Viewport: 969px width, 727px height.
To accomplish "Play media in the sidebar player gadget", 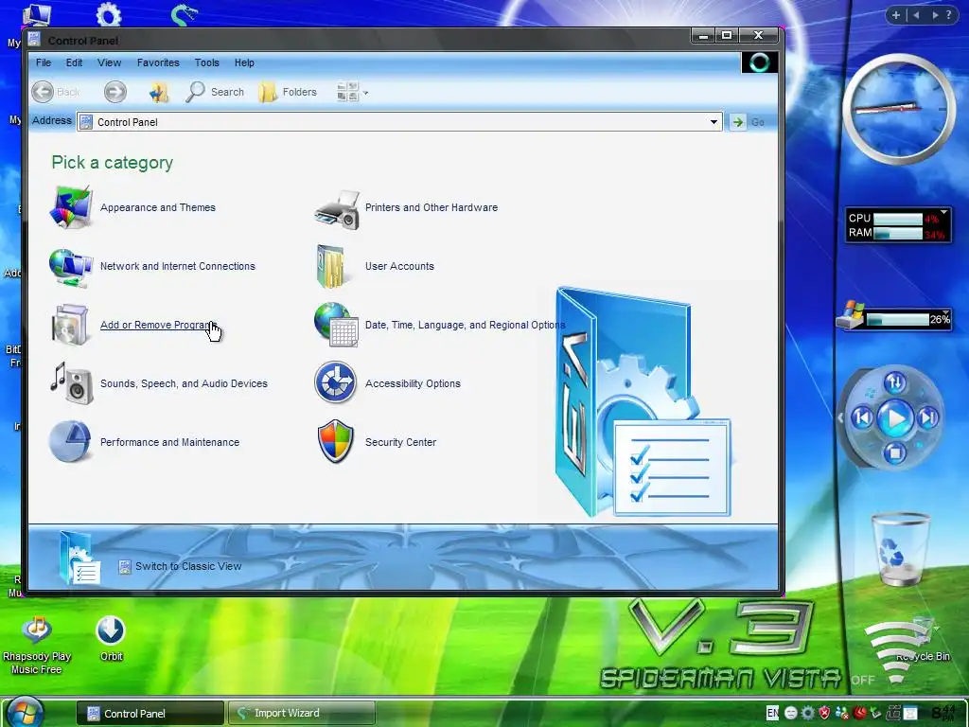I will [x=895, y=417].
